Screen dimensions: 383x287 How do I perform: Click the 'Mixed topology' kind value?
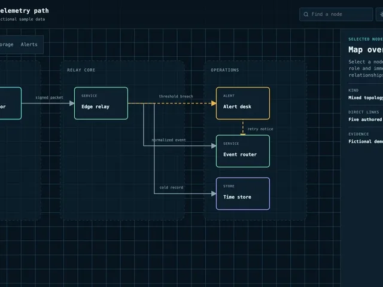pyautogui.click(x=366, y=97)
